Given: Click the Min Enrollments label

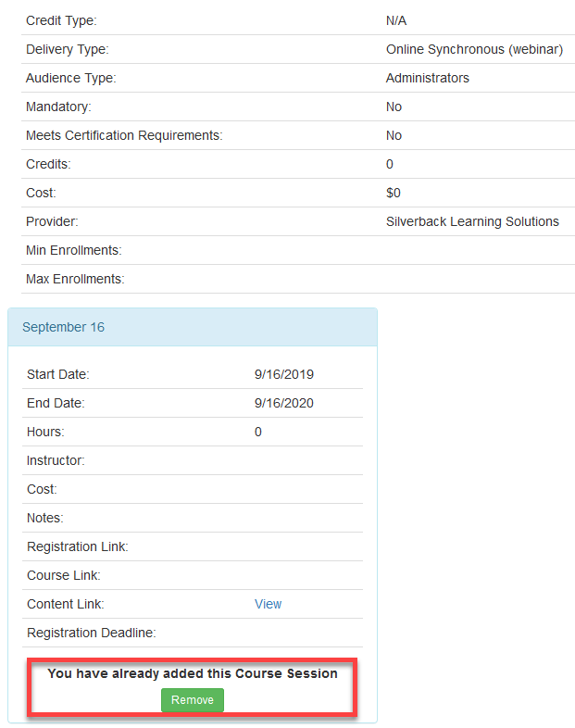Looking at the screenshot, I should coord(74,250).
